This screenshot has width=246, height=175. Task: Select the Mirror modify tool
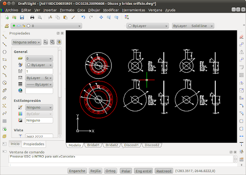(x=242, y=52)
